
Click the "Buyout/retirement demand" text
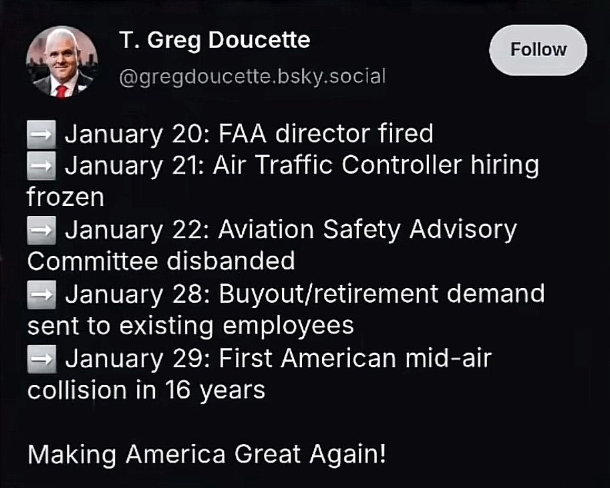click(x=382, y=294)
